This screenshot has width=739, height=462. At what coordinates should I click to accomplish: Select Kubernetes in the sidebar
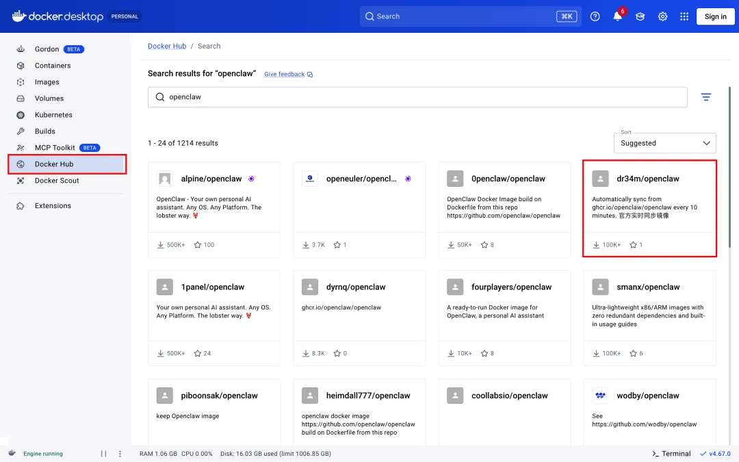(x=66, y=115)
